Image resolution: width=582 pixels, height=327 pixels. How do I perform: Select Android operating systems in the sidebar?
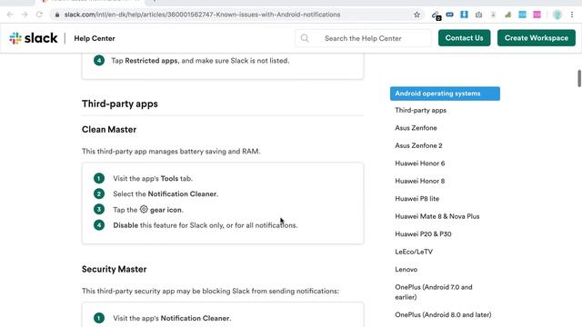pyautogui.click(x=445, y=94)
